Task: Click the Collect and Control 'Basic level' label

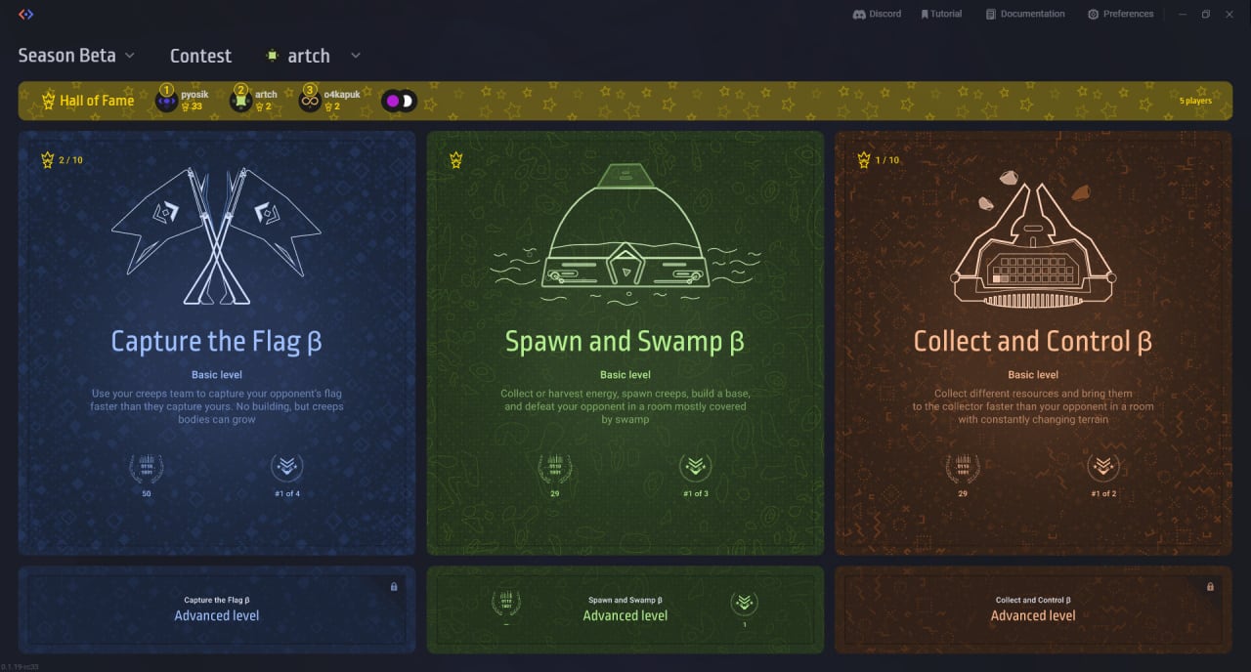Action: (1033, 375)
